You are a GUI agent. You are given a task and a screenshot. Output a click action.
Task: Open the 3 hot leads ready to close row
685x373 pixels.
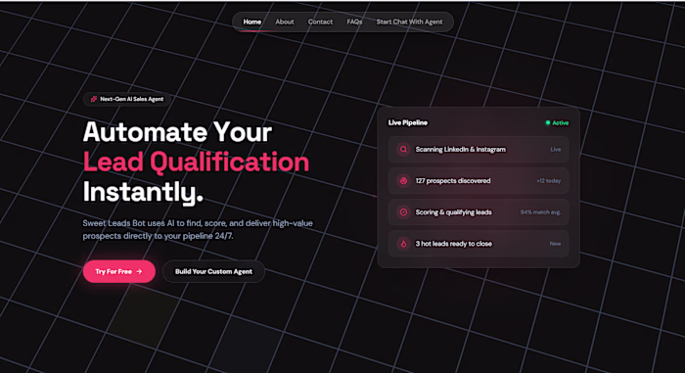point(479,244)
